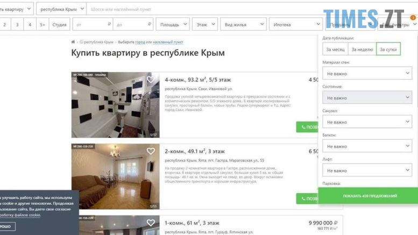Favorite the 1-комн. 61 м² listing with heart icon

tap(151, 223)
